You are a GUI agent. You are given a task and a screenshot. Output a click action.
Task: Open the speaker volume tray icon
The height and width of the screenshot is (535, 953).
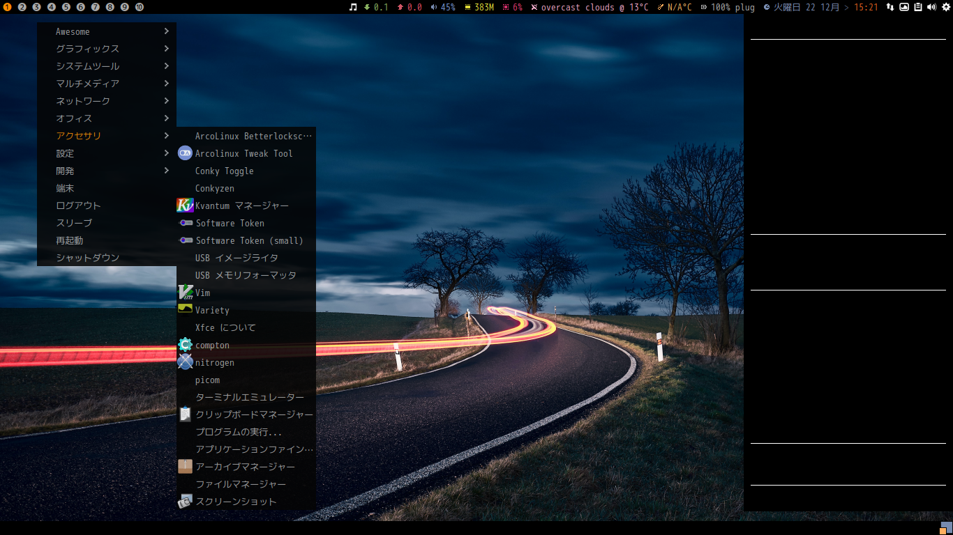[932, 7]
